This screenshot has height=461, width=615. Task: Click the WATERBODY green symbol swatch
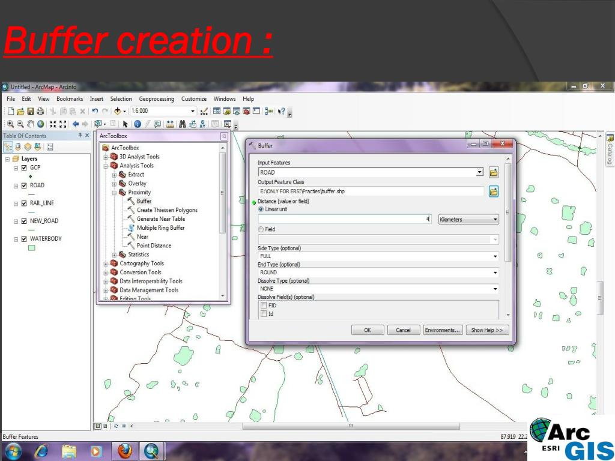[32, 248]
